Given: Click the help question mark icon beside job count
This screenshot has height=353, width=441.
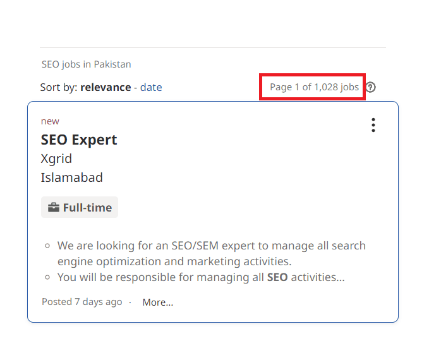Looking at the screenshot, I should point(371,87).
